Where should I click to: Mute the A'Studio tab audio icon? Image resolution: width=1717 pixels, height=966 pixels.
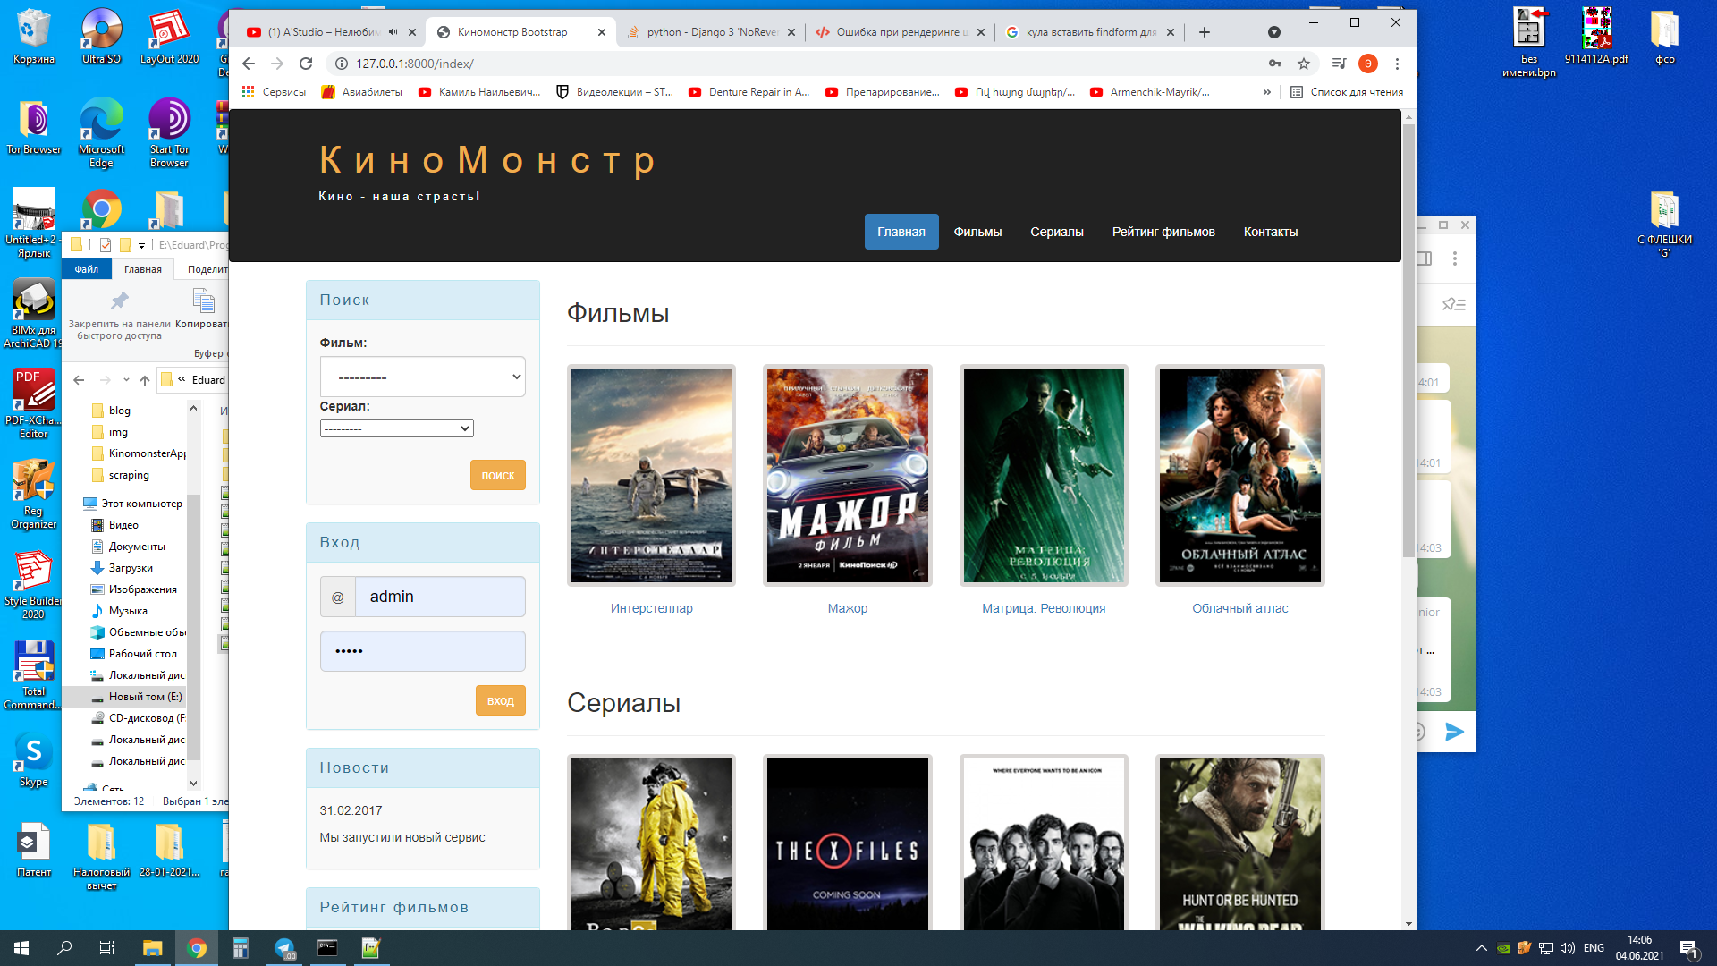tap(393, 32)
